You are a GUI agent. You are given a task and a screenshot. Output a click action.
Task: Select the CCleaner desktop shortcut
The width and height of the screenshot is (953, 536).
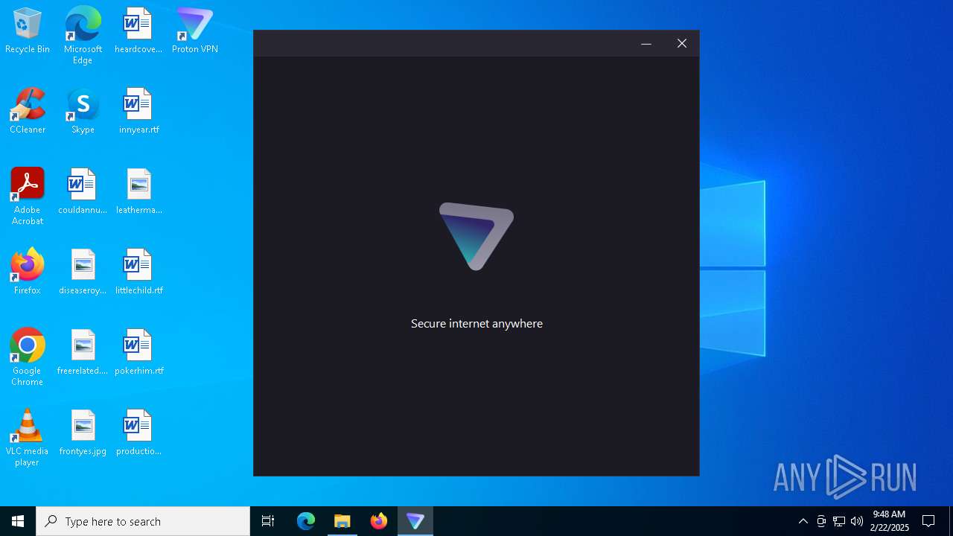click(28, 111)
